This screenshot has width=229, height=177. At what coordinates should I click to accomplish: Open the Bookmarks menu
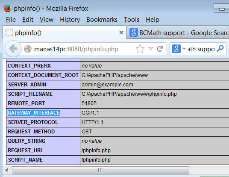click(x=102, y=20)
